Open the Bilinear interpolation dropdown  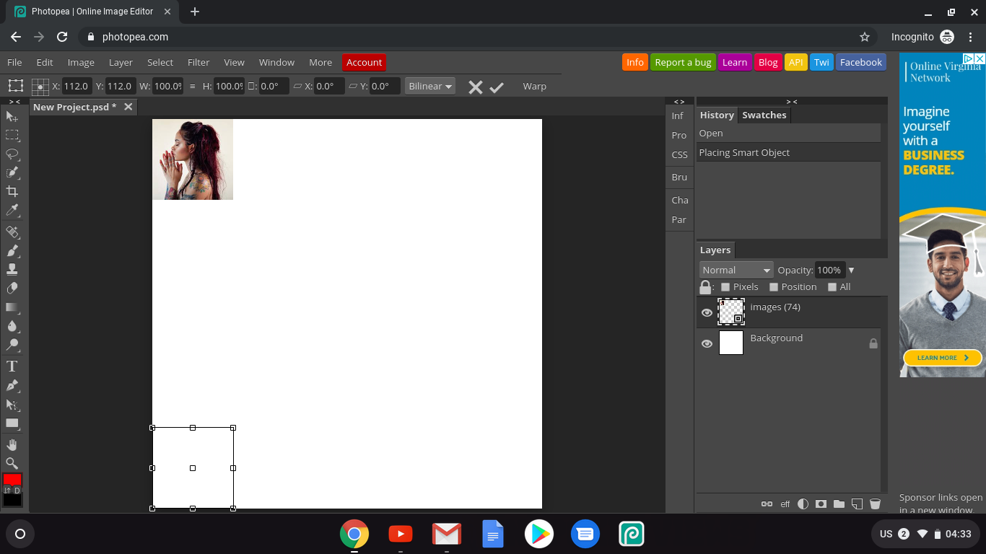pyautogui.click(x=430, y=86)
